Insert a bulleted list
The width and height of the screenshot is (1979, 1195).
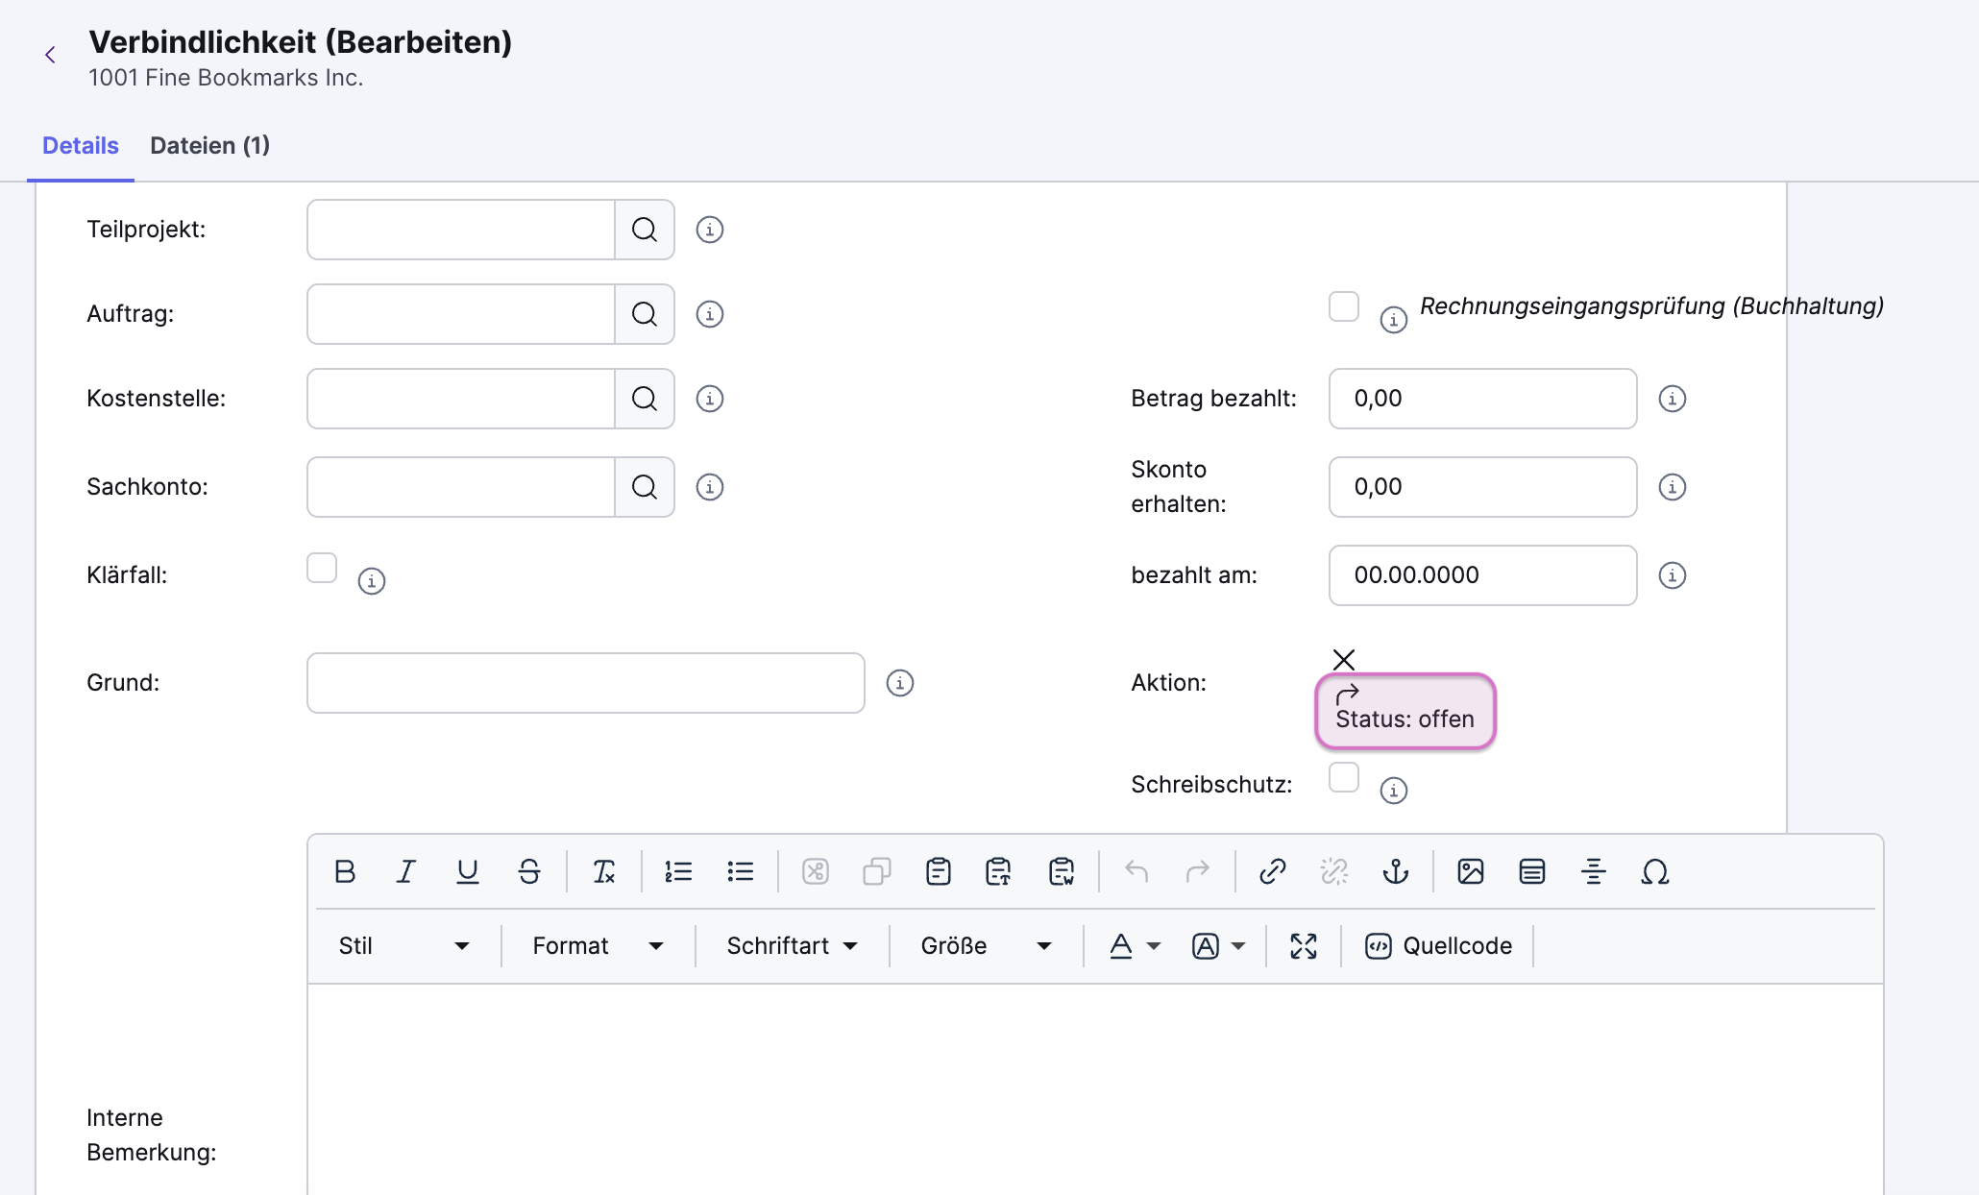pyautogui.click(x=741, y=871)
